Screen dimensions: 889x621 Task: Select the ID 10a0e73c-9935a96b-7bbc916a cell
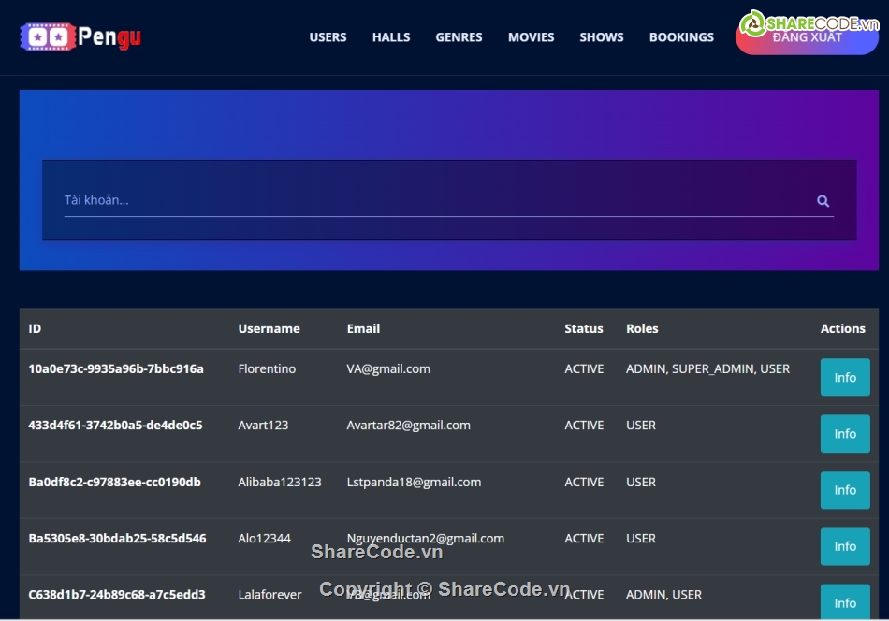pos(116,368)
